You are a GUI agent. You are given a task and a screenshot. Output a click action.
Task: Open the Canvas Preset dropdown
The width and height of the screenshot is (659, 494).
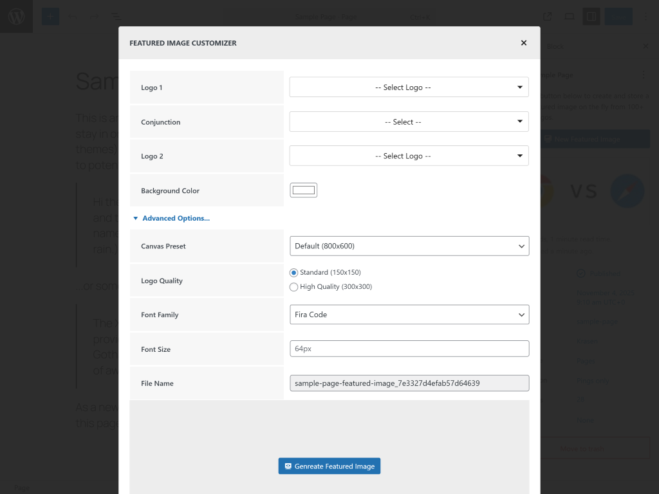(409, 246)
